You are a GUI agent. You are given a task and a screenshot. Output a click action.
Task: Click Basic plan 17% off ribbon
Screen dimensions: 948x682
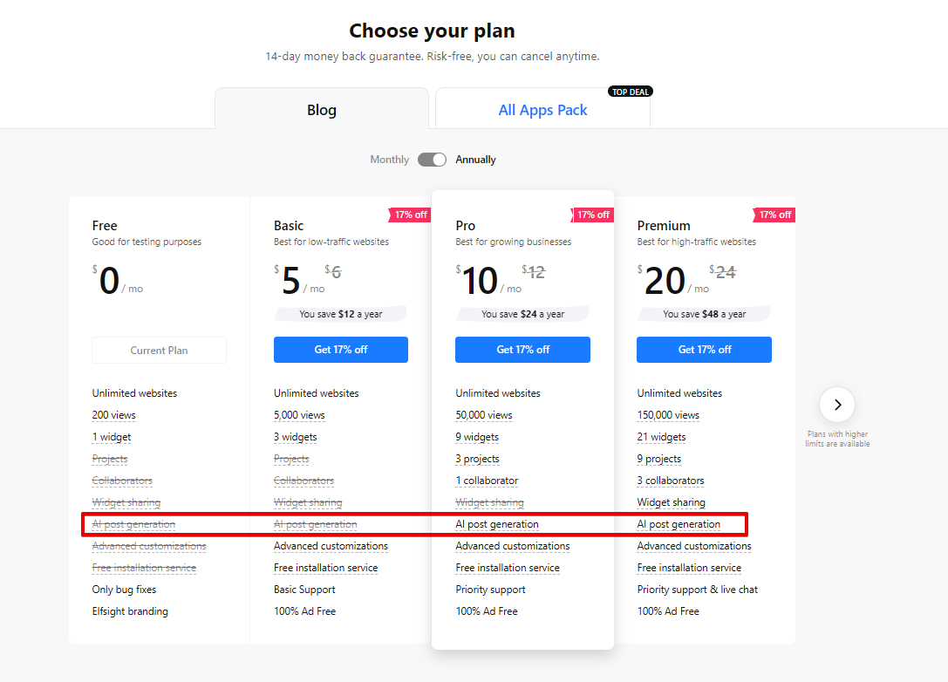pyautogui.click(x=411, y=215)
